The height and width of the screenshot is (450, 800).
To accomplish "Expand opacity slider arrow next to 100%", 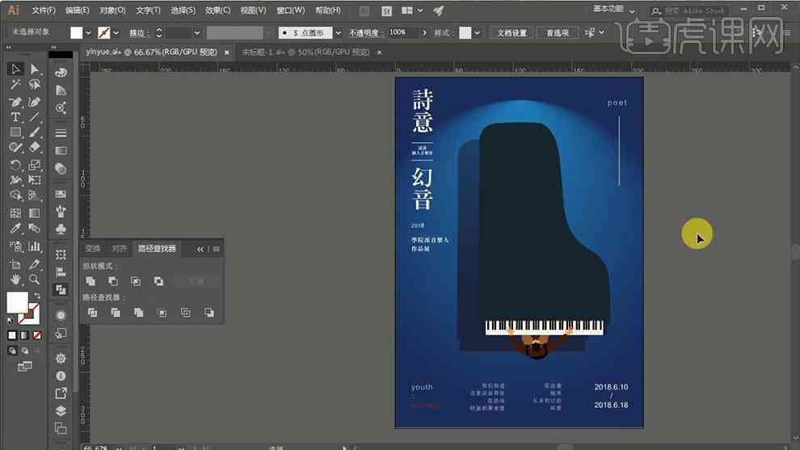I will tap(424, 32).
